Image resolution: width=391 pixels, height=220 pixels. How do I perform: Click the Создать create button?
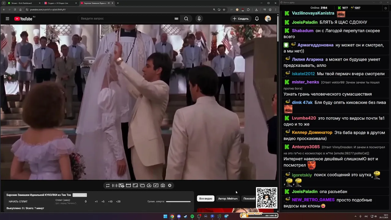pyautogui.click(x=241, y=19)
